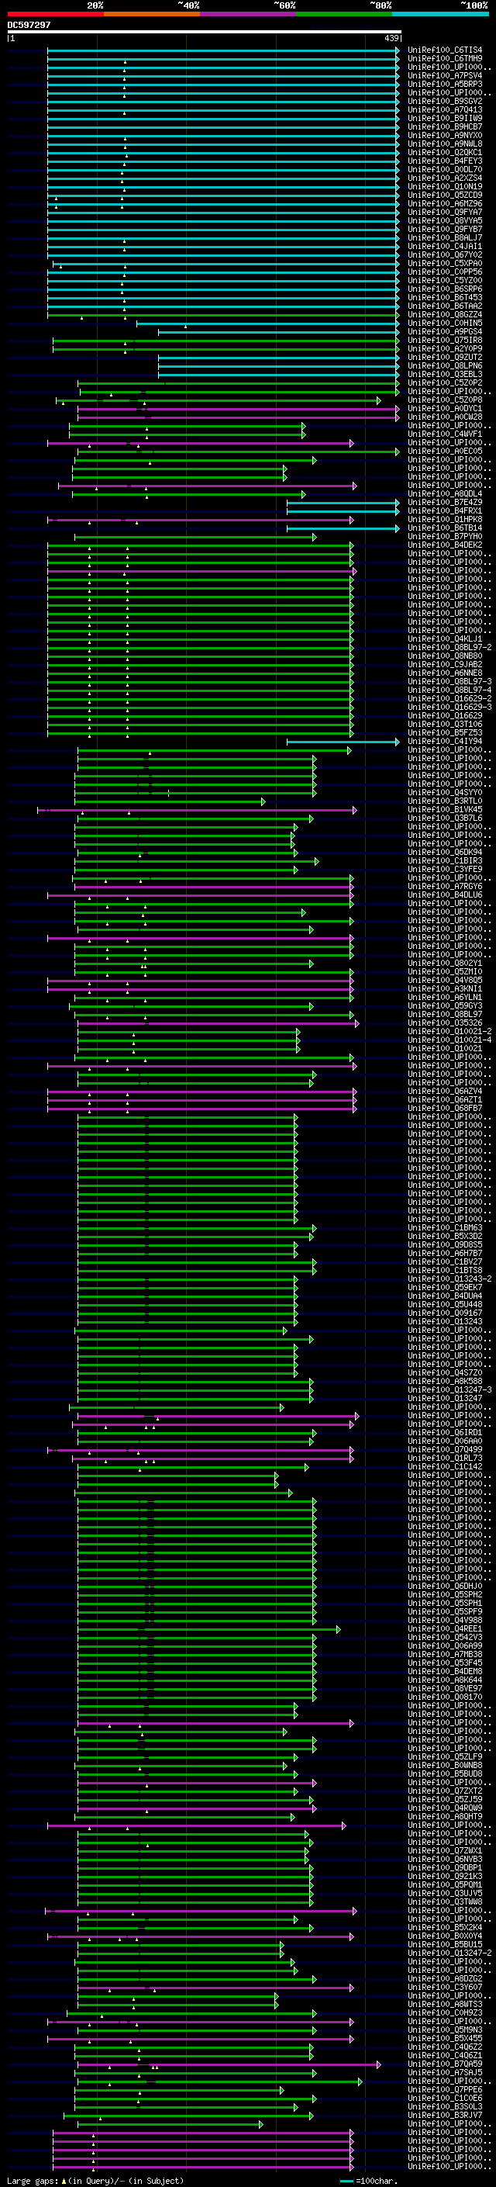Screen dimensions: 496x2187
Task: Click the short cyan alignment bar for UniRef100_Q9ZUT2
Action: pyautogui.click(x=278, y=358)
